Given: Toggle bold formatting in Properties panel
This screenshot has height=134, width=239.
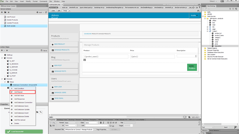Looking at the screenshot, I should click(101, 123).
